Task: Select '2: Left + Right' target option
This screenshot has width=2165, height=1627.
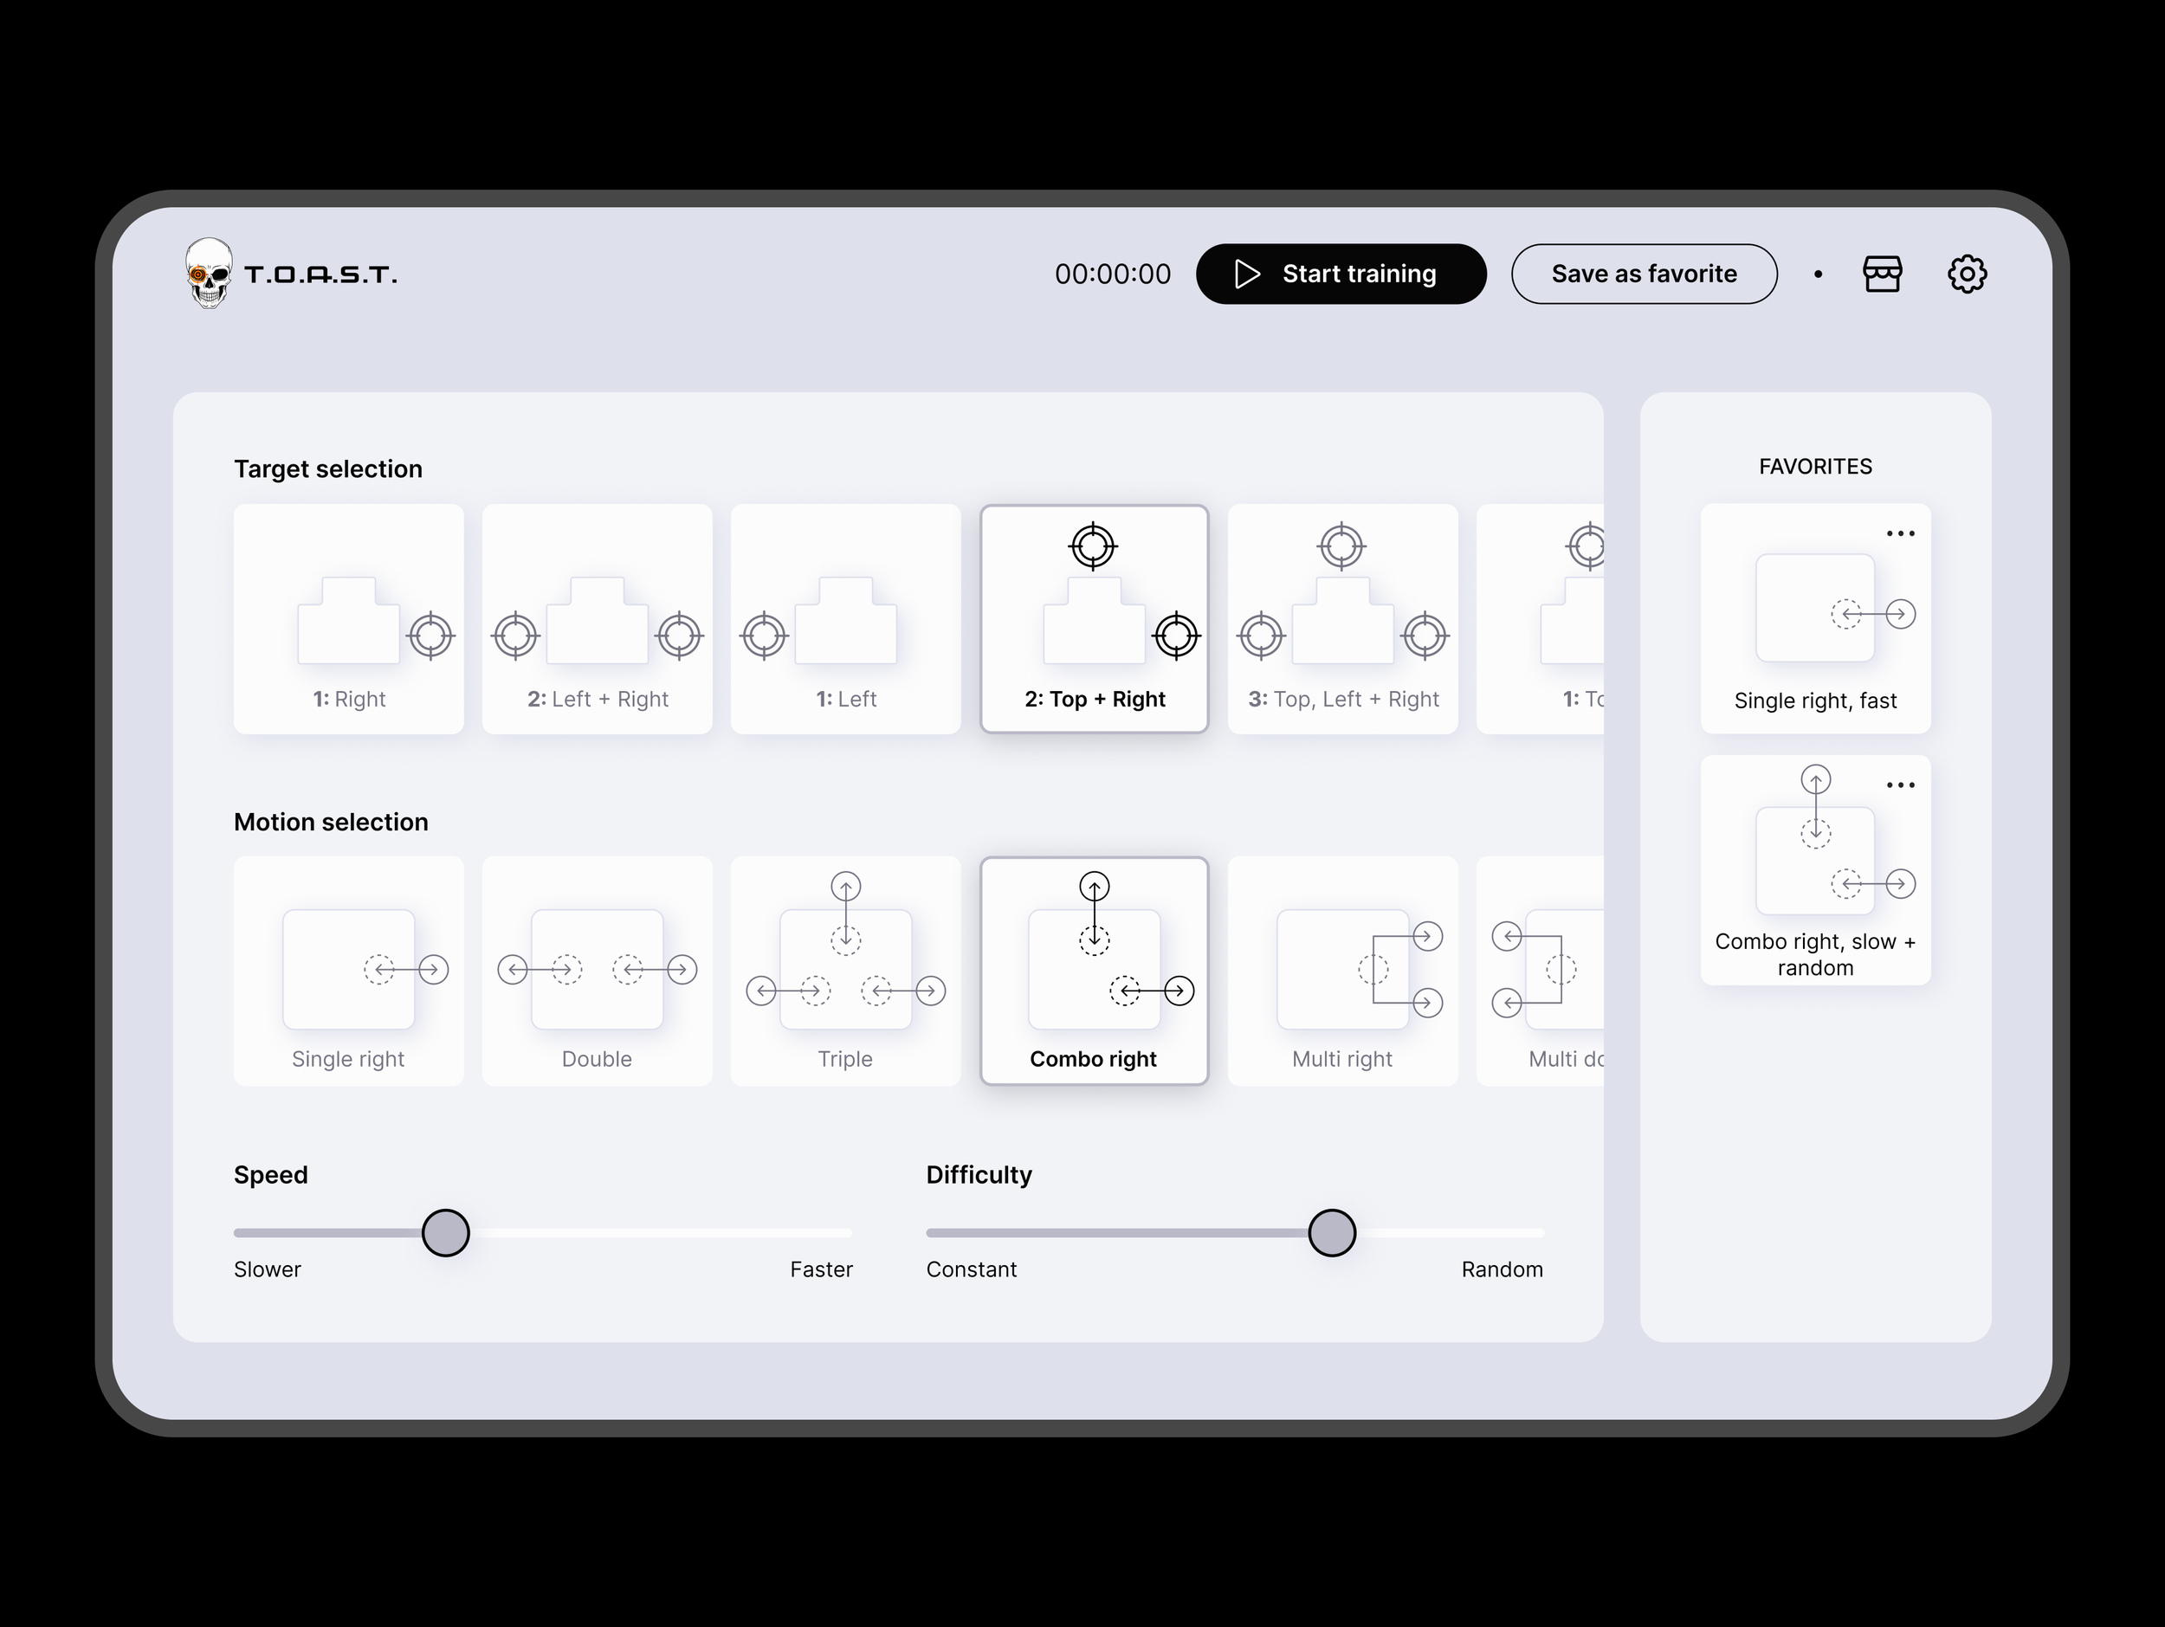Action: coord(597,619)
